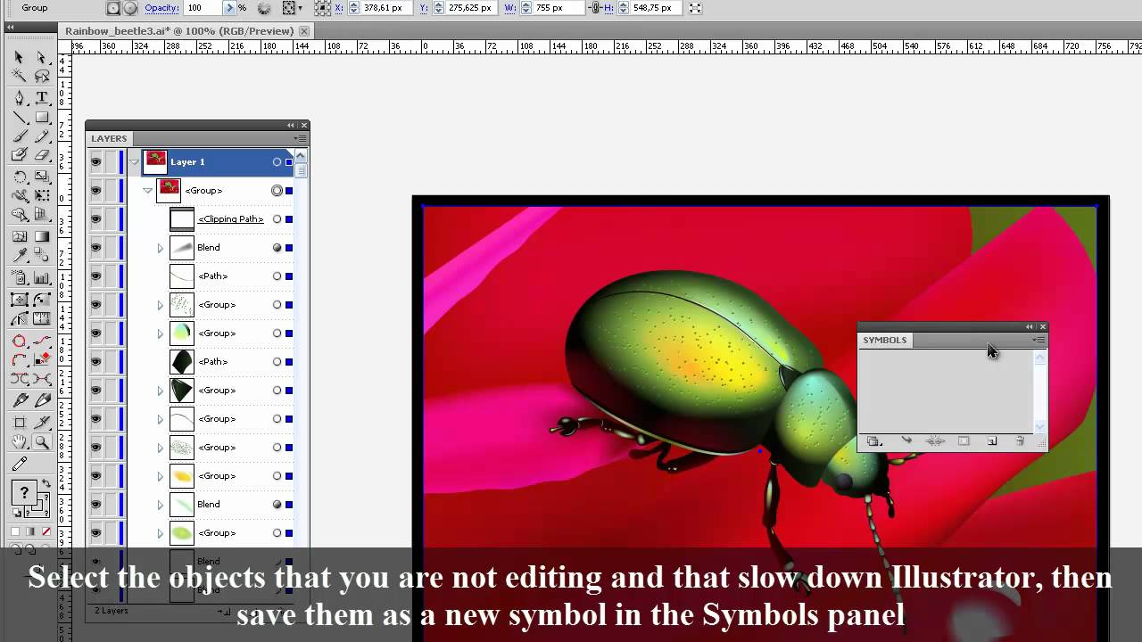
Task: Click the Delete Symbol trash icon
Action: (1020, 441)
